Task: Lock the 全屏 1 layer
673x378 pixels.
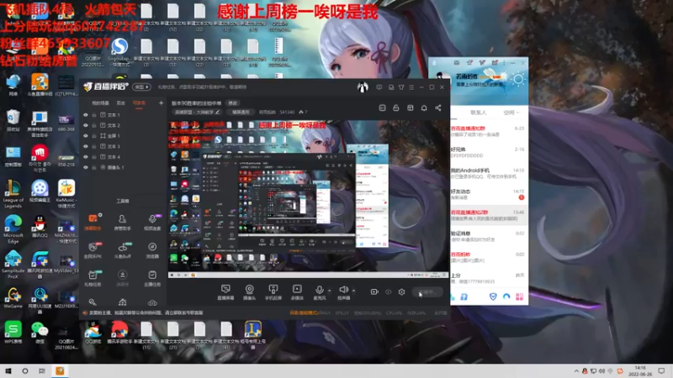Action: (x=94, y=136)
